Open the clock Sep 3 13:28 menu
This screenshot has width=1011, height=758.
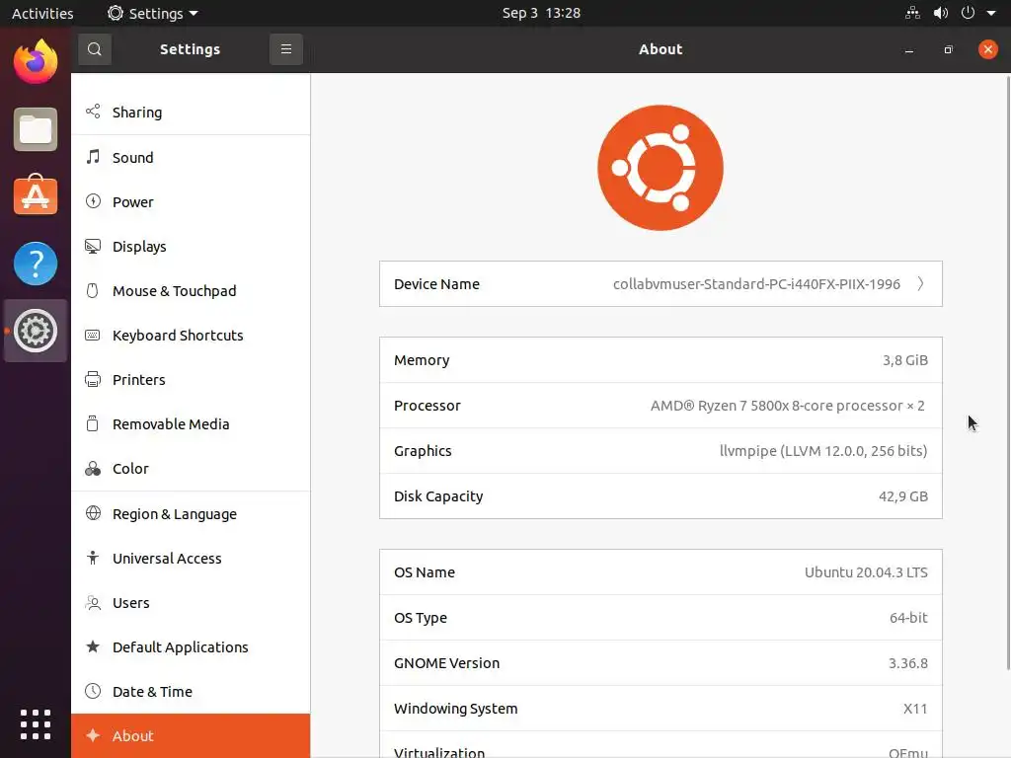pos(541,13)
